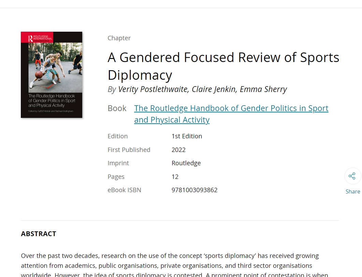The width and height of the screenshot is (362, 277).
Task: Click the Book label beside the handbook link
Action: pyautogui.click(x=117, y=108)
